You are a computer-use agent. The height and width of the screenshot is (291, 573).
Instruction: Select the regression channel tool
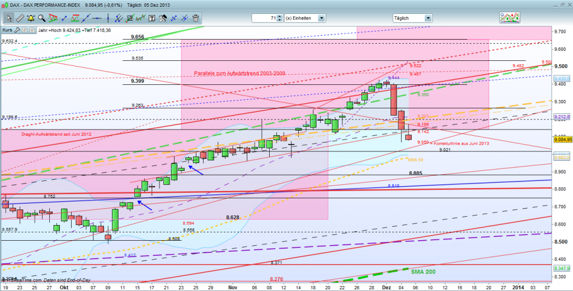tap(140, 17)
